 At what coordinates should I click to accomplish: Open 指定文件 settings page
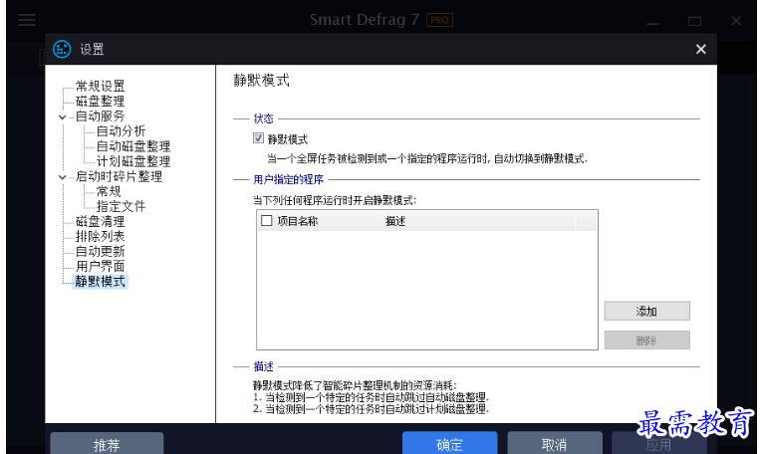click(121, 206)
